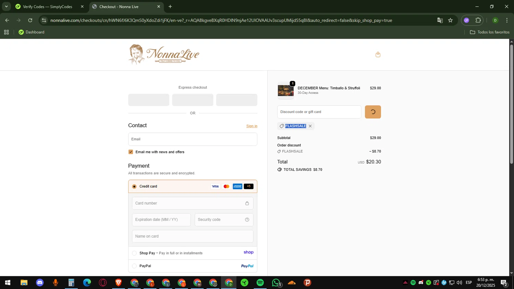Click the address bar URL
This screenshot has height=289, width=514.
tap(221, 20)
